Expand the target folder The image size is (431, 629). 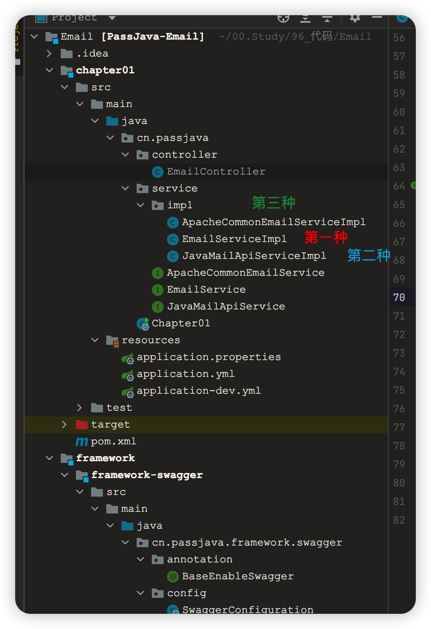click(64, 424)
